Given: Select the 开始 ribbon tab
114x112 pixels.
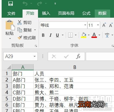Looking at the screenshot, I should pos(30,13).
